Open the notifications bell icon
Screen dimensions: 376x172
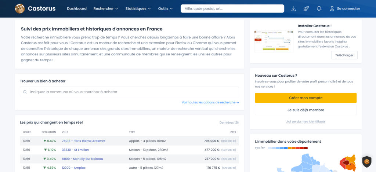point(319,9)
